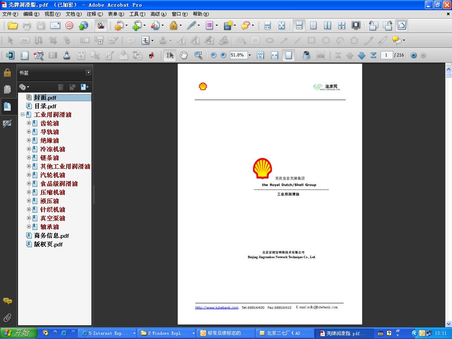
Task: Open the Attachments paperclip panel
Action: point(7,318)
